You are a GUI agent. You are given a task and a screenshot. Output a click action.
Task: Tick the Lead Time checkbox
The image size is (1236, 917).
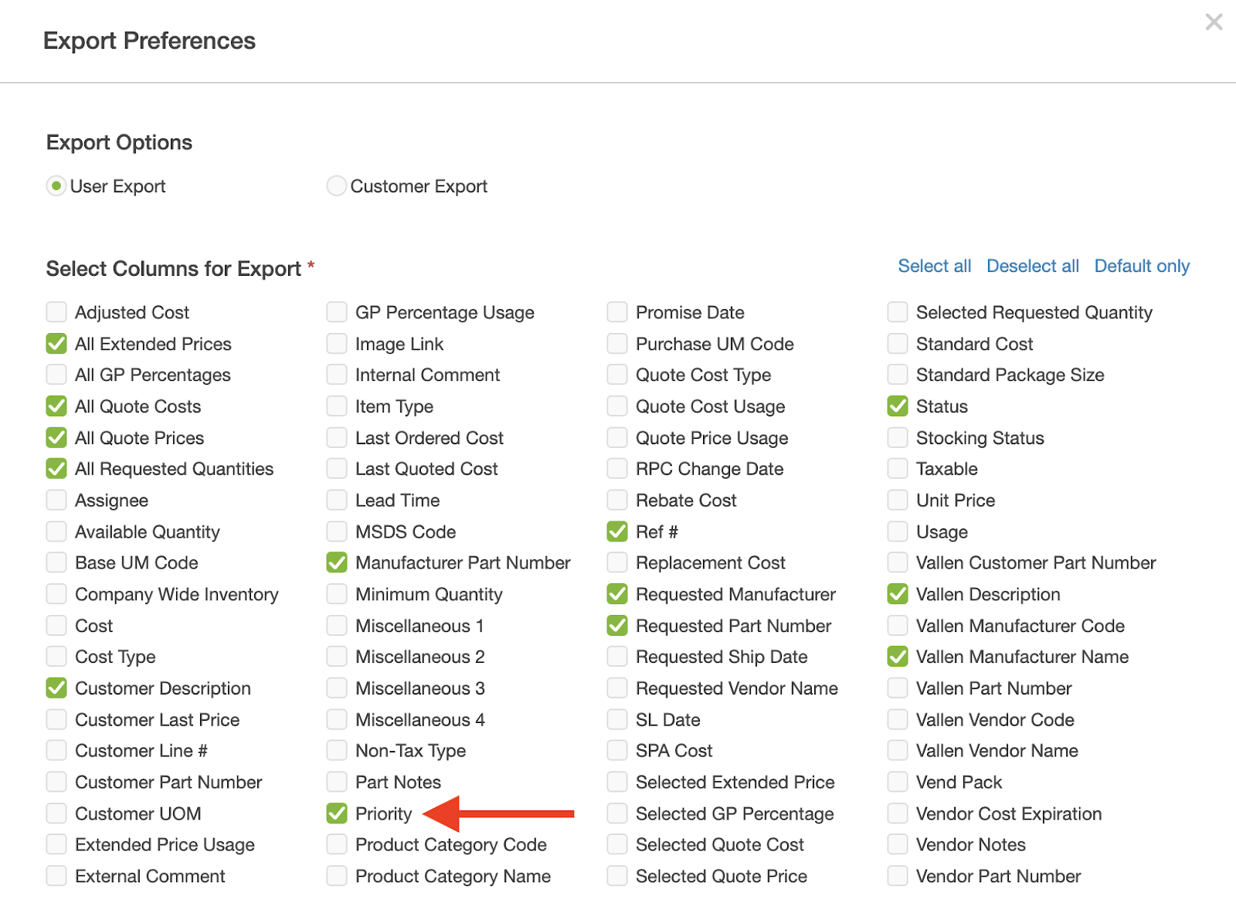pos(337,501)
